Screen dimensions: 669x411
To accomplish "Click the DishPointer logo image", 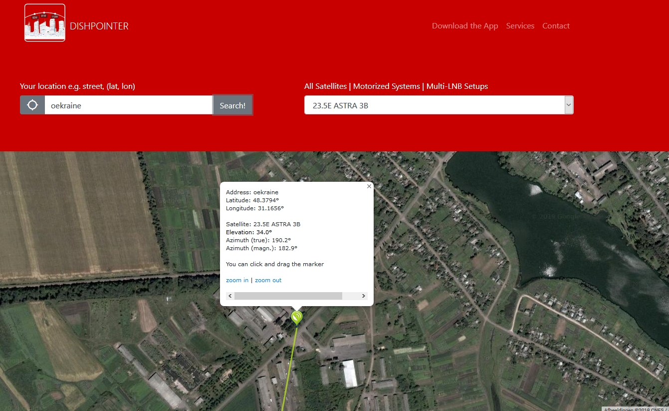I will click(45, 23).
